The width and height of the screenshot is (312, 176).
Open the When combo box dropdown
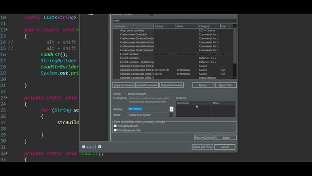[171, 115]
